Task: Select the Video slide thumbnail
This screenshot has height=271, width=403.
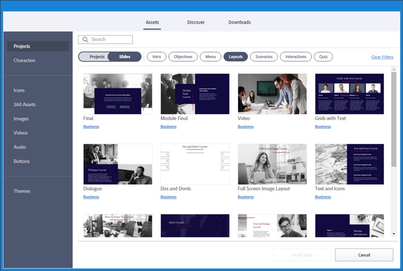Action: pyautogui.click(x=272, y=94)
